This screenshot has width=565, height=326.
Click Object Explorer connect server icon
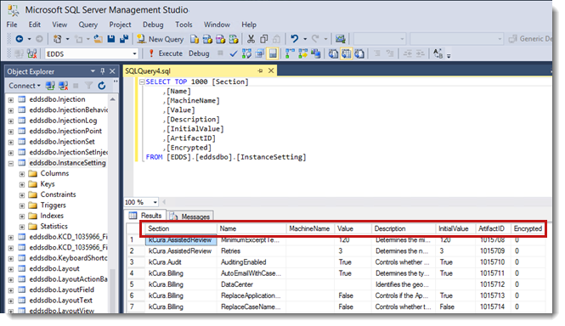coord(50,86)
